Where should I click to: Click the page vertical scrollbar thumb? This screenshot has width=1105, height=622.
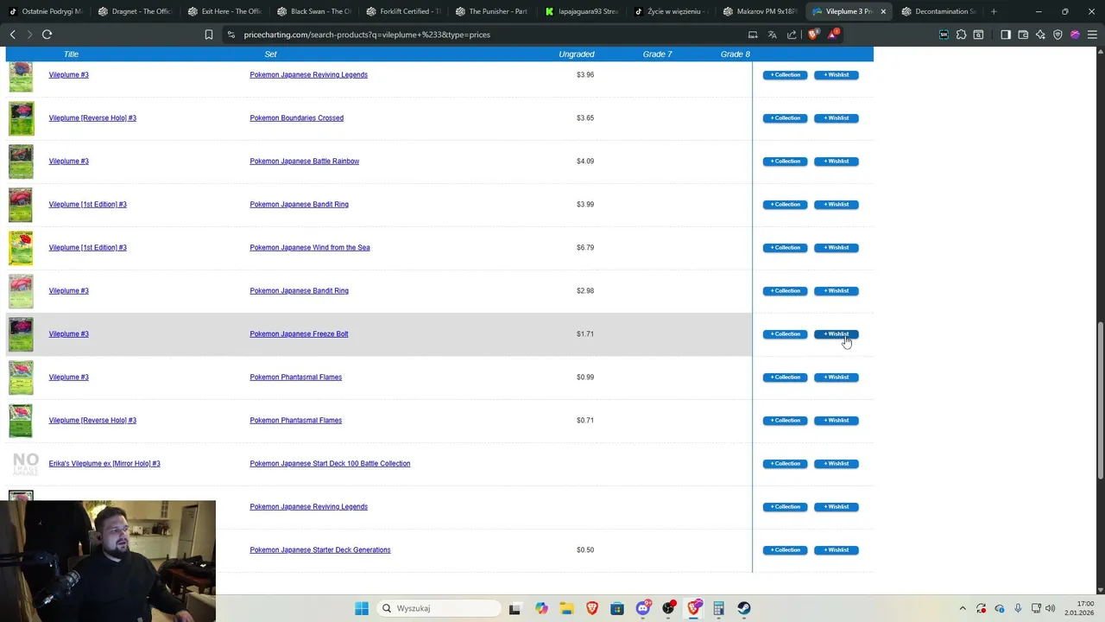[x=1100, y=401]
